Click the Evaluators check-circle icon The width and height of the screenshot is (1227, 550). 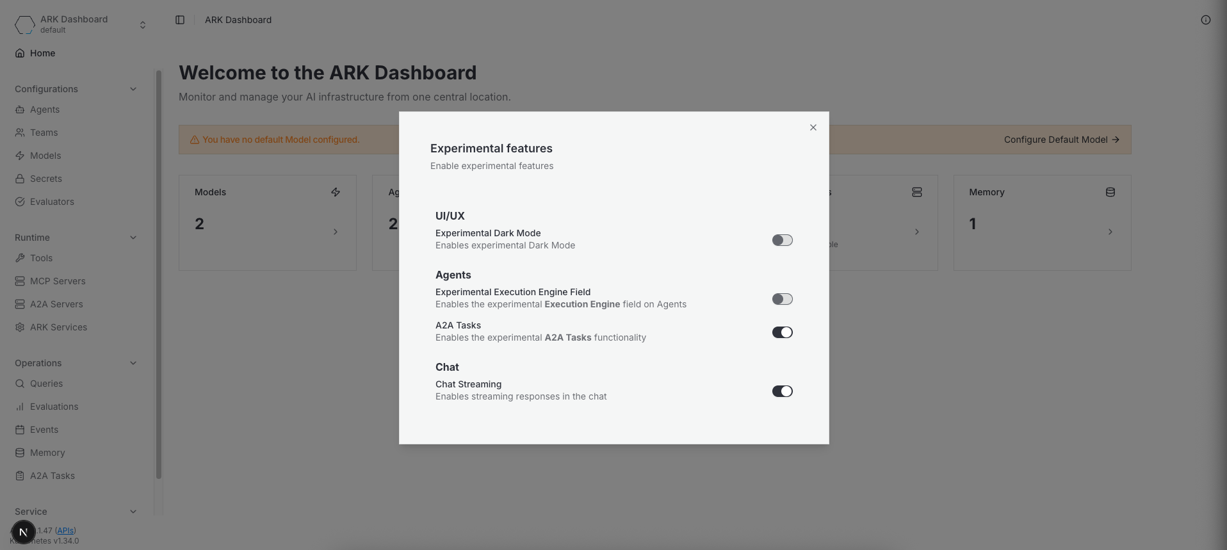click(x=20, y=202)
